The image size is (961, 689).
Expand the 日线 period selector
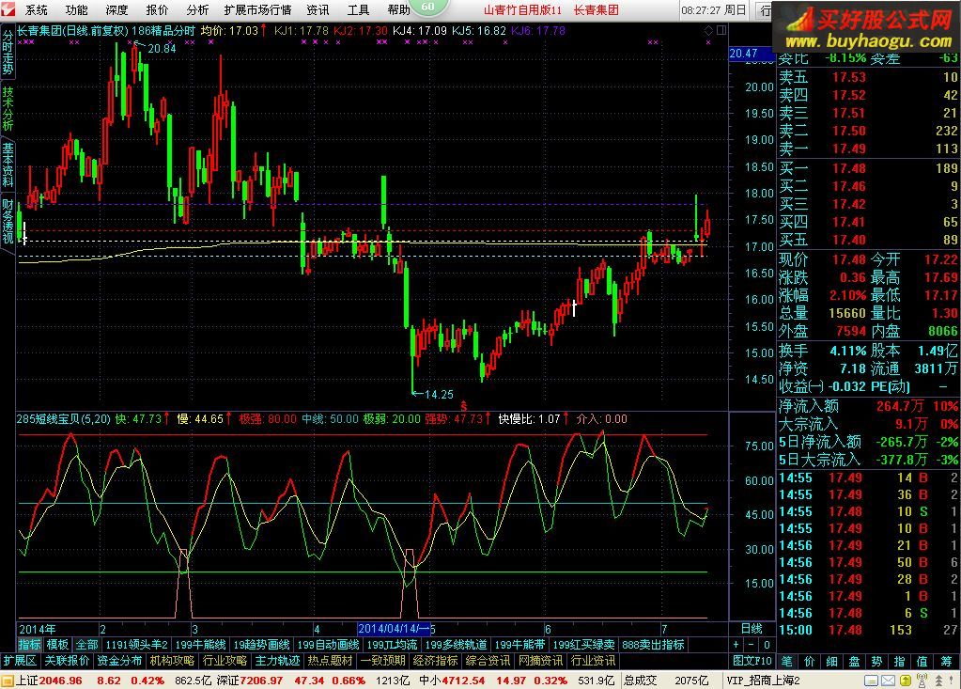(x=752, y=628)
